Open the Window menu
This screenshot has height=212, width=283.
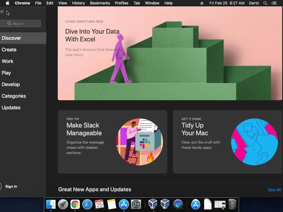point(152,3)
